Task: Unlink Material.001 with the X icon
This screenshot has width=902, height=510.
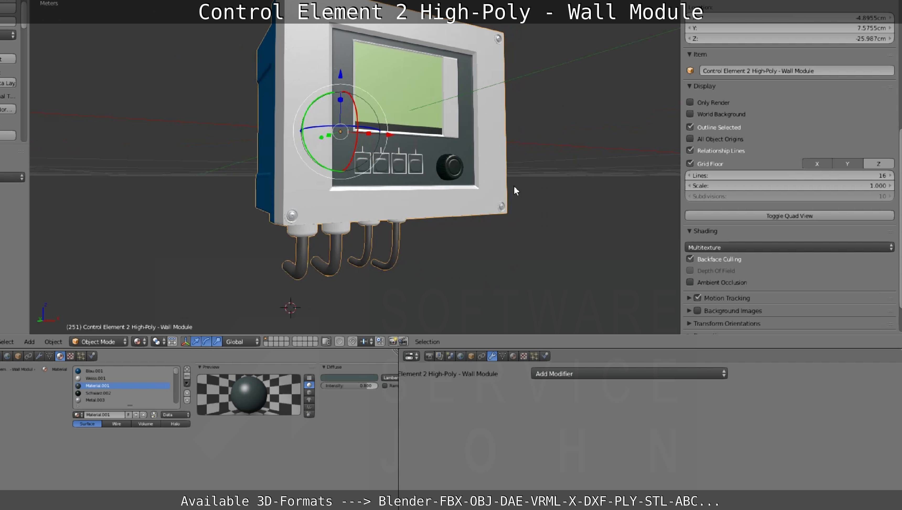Action: [x=143, y=415]
